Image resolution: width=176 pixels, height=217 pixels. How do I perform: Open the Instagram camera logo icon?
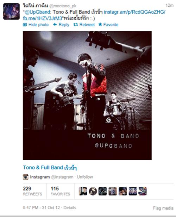point(26,177)
